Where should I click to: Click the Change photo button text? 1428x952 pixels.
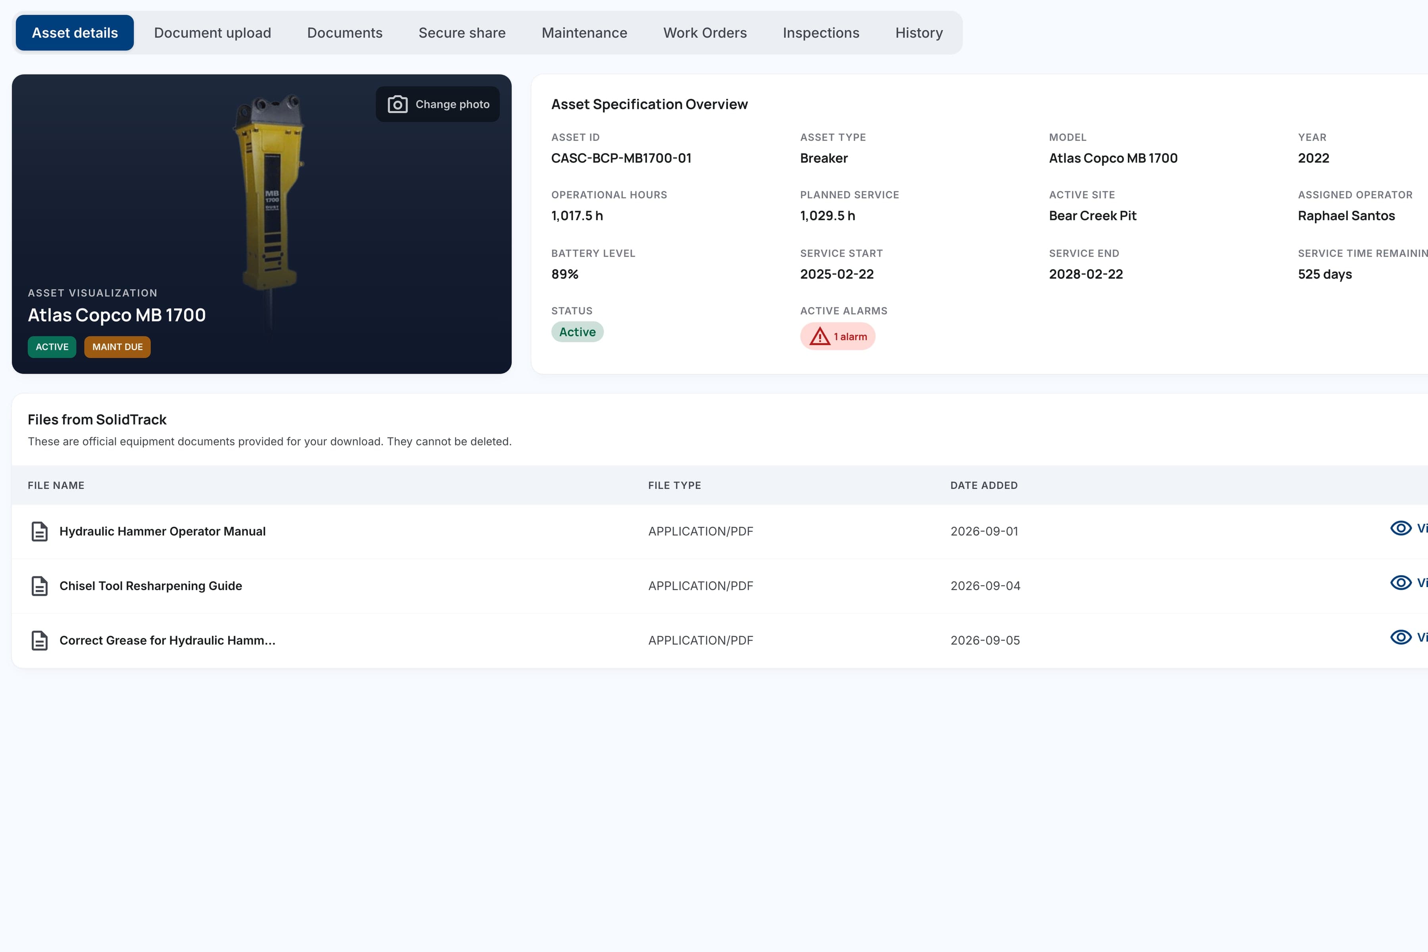pos(452,104)
